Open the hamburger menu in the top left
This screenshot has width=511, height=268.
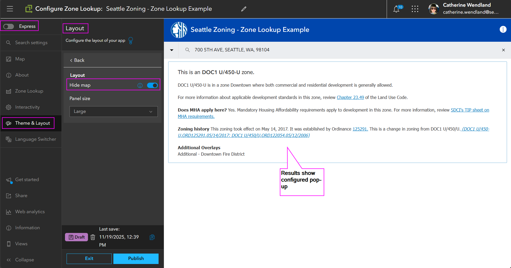10,9
